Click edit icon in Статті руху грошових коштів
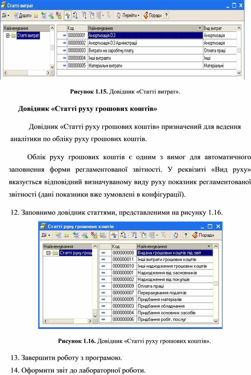This screenshot has height=375, width=251. 85,235
